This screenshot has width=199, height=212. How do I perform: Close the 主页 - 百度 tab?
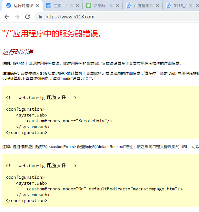click(77, 6)
